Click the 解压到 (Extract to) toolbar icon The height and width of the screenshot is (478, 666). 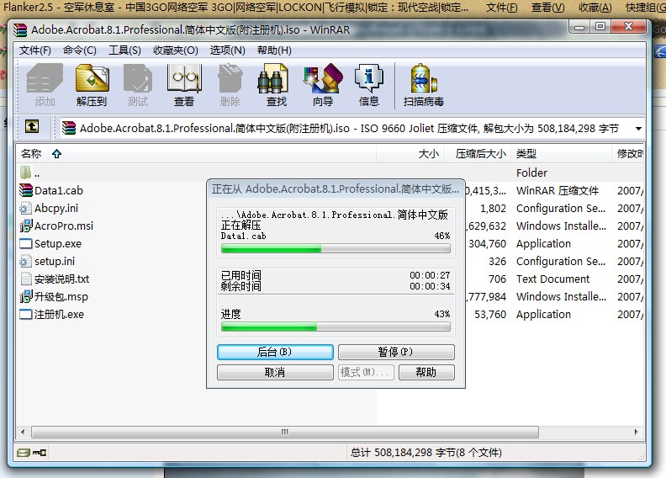point(92,85)
